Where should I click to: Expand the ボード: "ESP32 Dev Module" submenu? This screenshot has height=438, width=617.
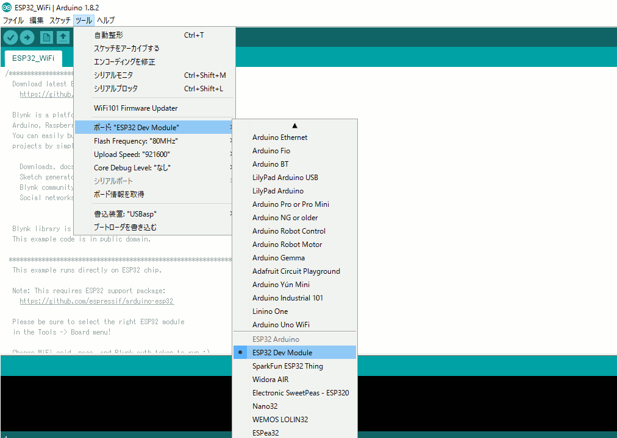pyautogui.click(x=155, y=128)
